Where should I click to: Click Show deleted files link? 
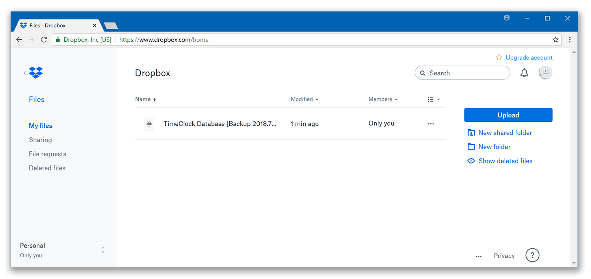click(506, 161)
